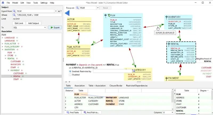This screenshot has height=115, width=213.
Task: Click the plus icon on PAYMENT table
Action: tap(167, 78)
